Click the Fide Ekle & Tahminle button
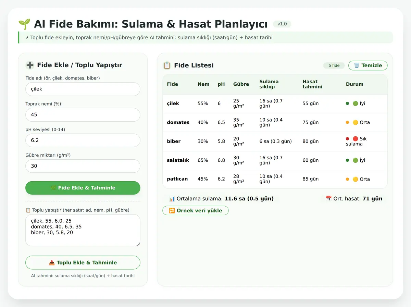411x307 pixels. (x=83, y=188)
